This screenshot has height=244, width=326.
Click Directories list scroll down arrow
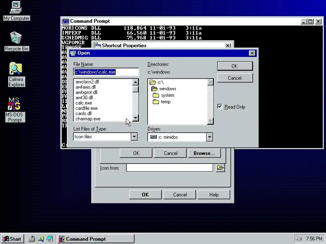coord(210,121)
